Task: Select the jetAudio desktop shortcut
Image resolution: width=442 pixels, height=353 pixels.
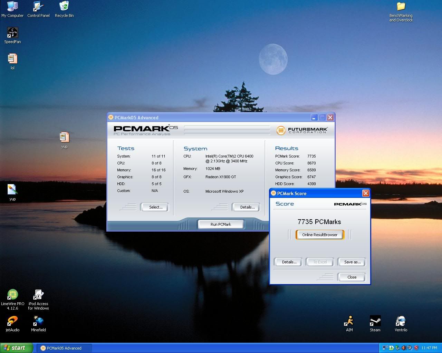Action: [12, 324]
